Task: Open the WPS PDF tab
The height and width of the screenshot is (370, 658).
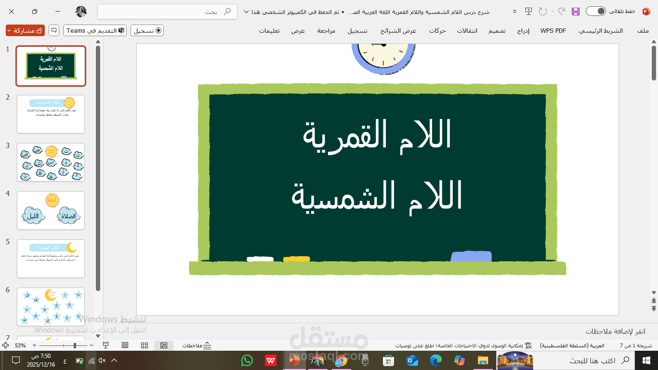Action: (553, 31)
